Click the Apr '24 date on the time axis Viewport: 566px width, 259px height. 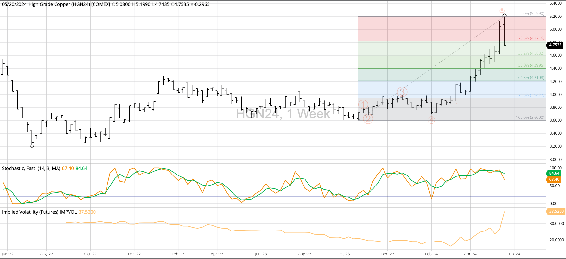(470, 254)
